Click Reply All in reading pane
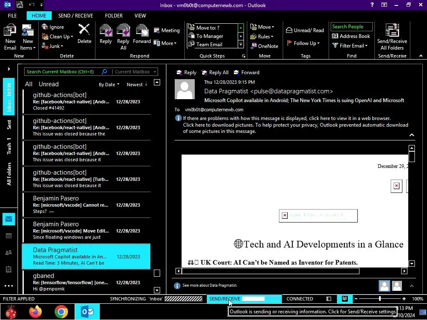 click(x=215, y=72)
